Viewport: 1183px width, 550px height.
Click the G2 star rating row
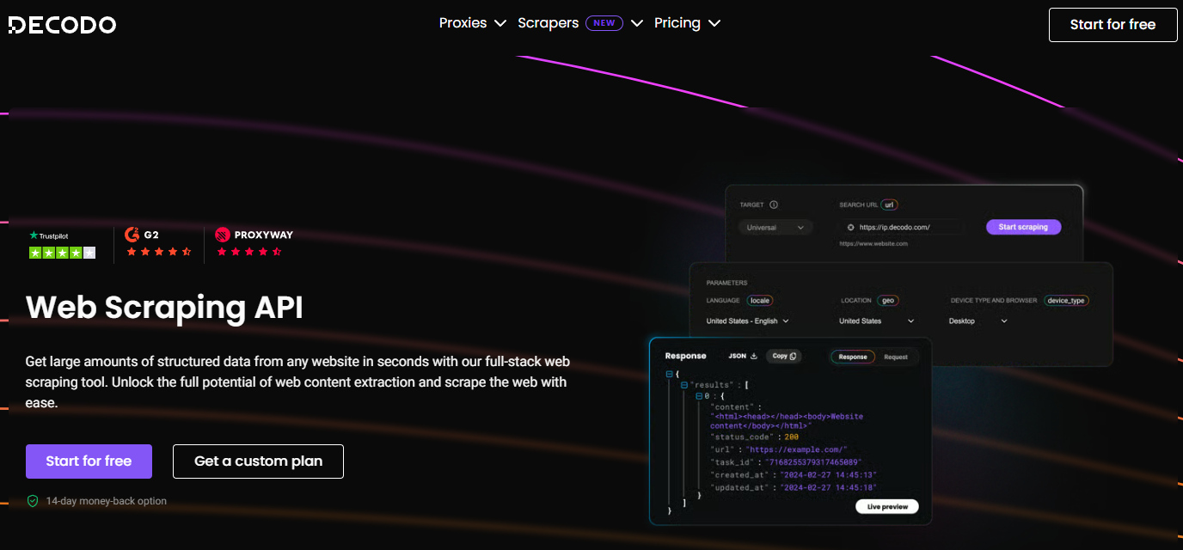[158, 253]
